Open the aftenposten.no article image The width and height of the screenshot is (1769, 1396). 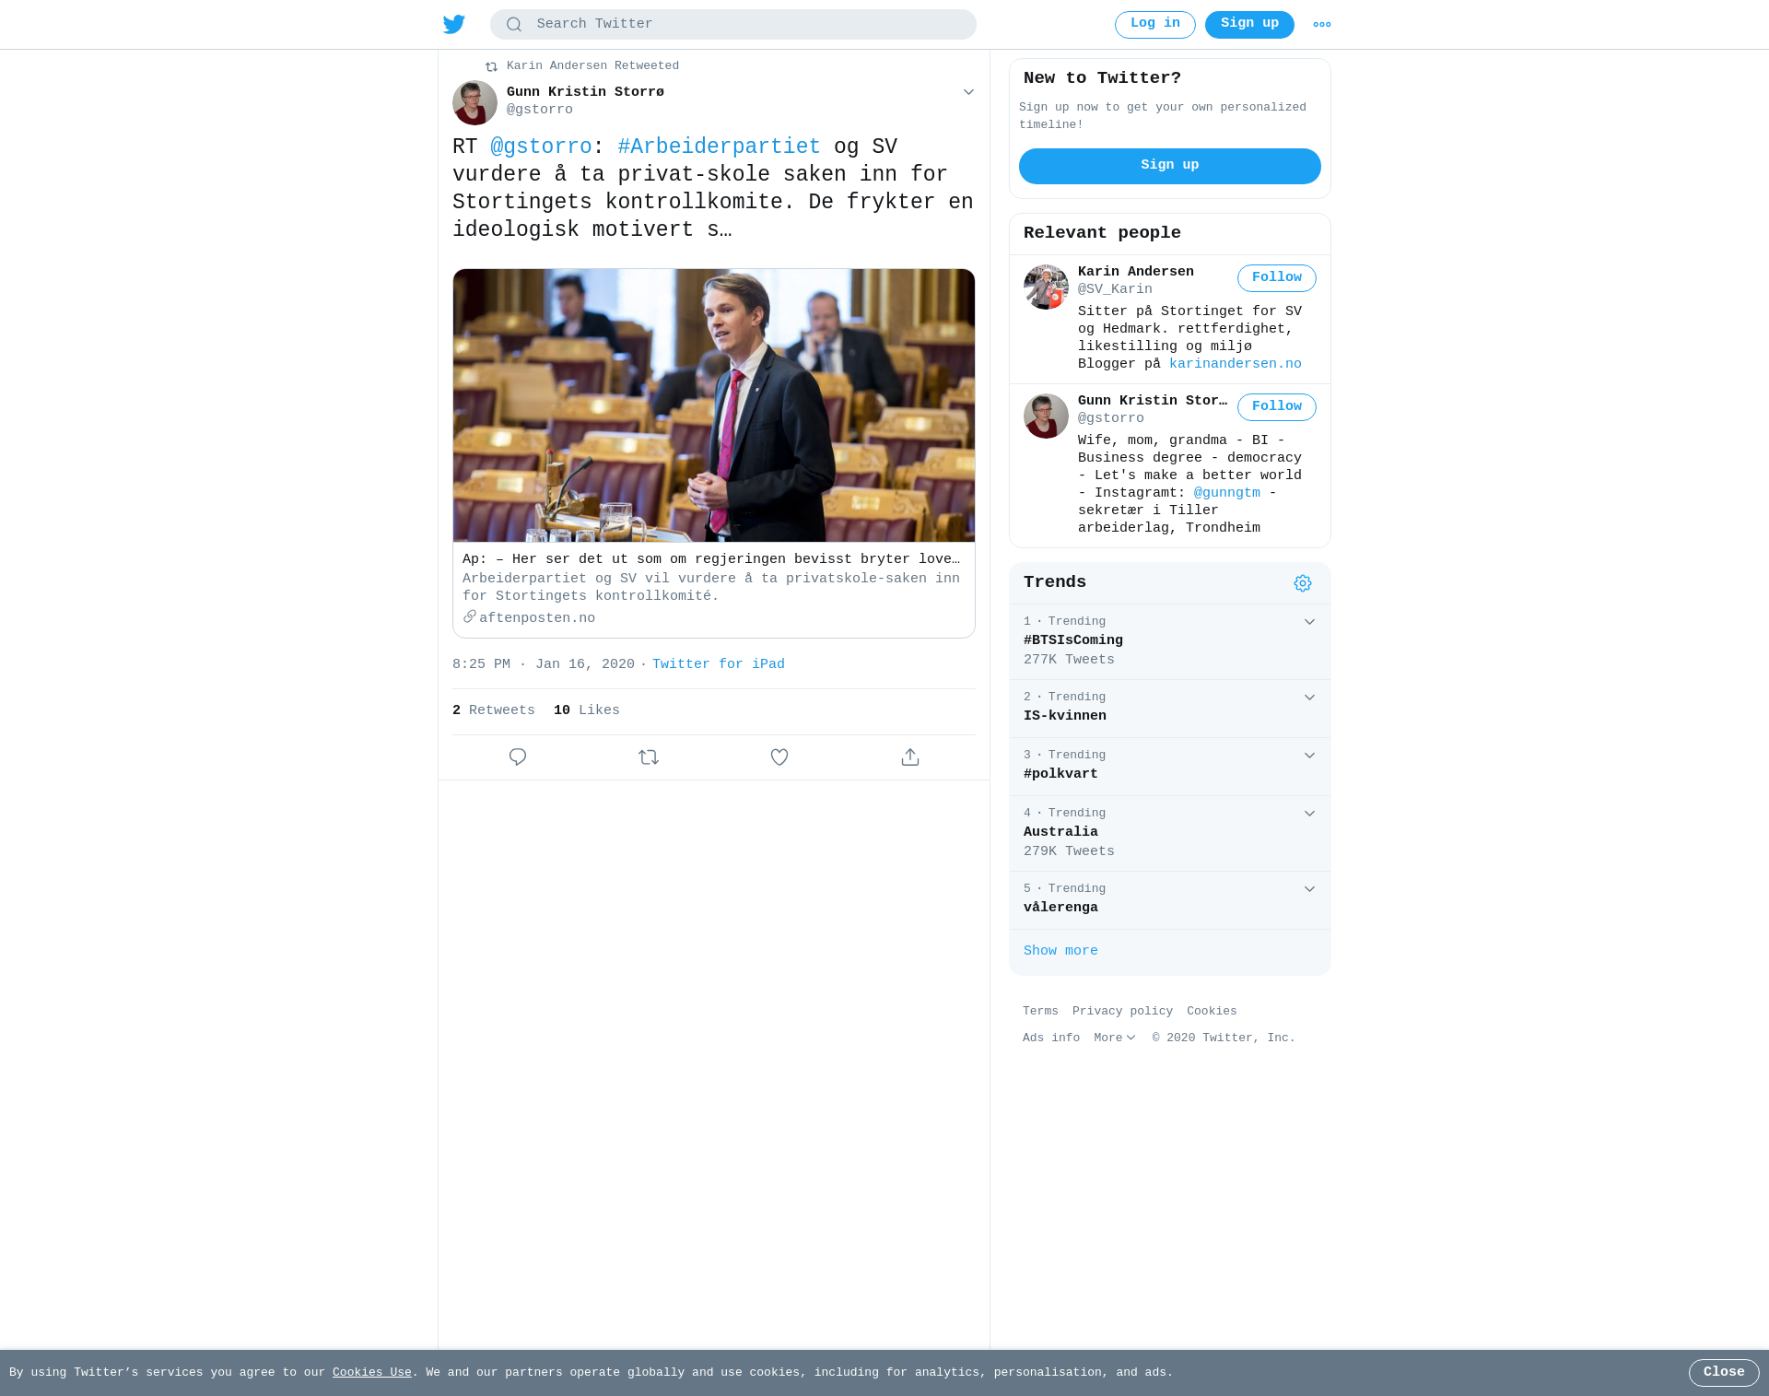714,405
